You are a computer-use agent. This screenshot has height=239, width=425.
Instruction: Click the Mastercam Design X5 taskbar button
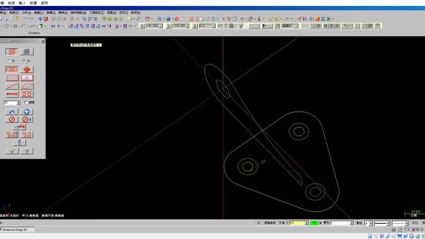tap(17, 230)
